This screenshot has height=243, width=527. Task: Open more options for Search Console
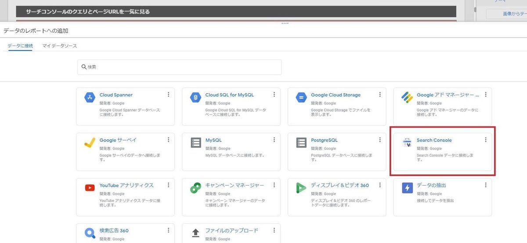click(x=486, y=140)
